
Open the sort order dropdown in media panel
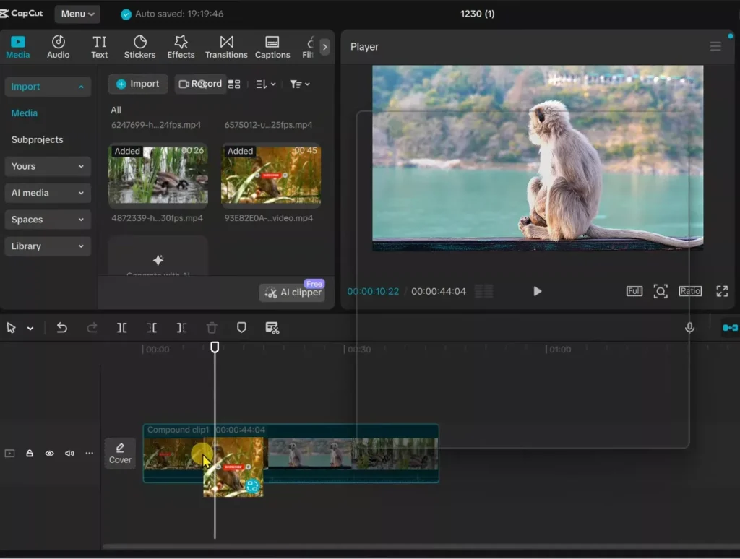(x=264, y=84)
